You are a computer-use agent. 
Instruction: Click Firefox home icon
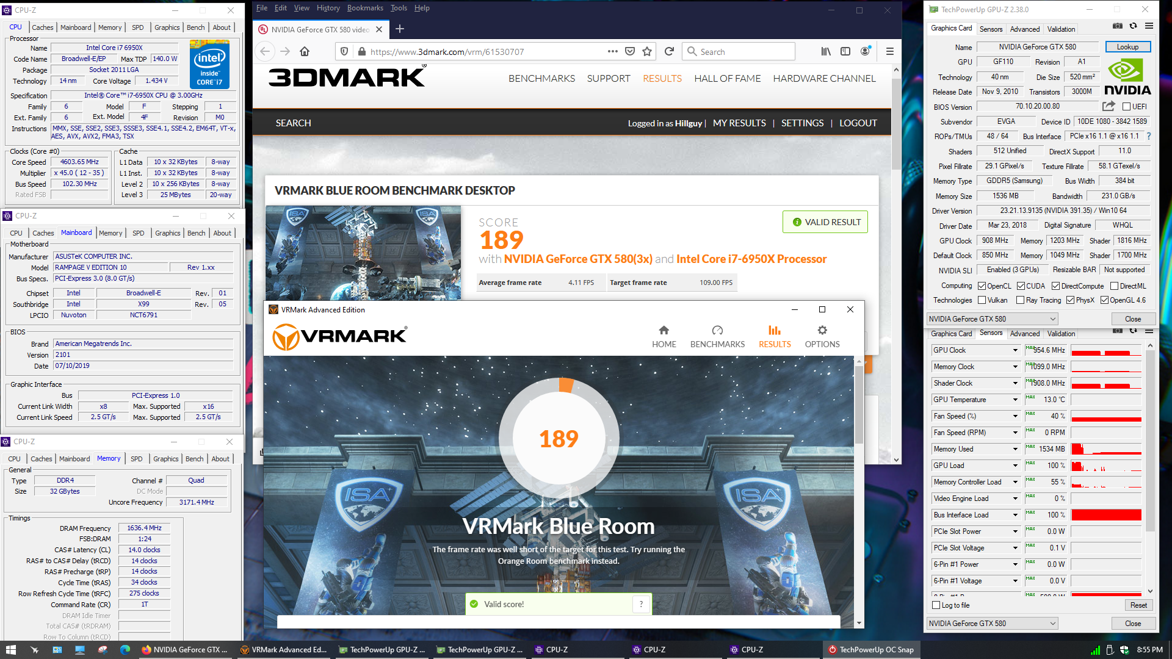(x=305, y=51)
